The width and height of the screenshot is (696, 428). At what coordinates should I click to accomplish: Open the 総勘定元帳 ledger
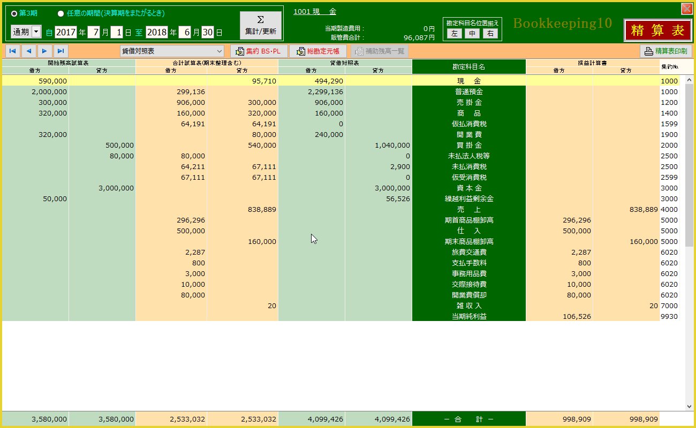pos(318,51)
